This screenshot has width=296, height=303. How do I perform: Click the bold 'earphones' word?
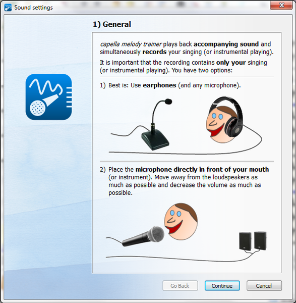159,85
